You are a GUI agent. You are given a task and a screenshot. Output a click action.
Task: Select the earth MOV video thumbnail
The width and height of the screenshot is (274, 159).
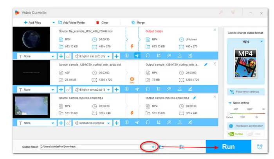(31, 39)
